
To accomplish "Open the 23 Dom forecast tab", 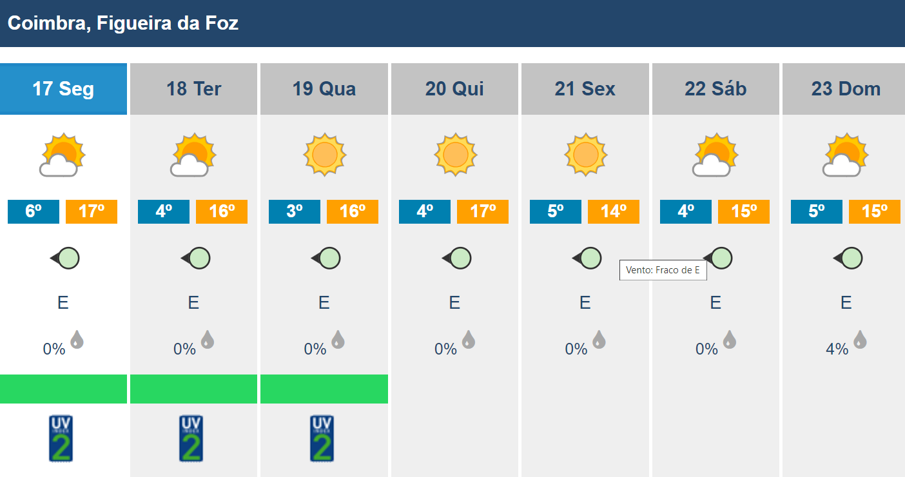I will coord(845,89).
